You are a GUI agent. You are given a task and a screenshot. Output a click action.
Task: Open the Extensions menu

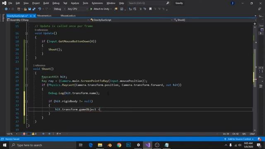click(x=97, y=3)
